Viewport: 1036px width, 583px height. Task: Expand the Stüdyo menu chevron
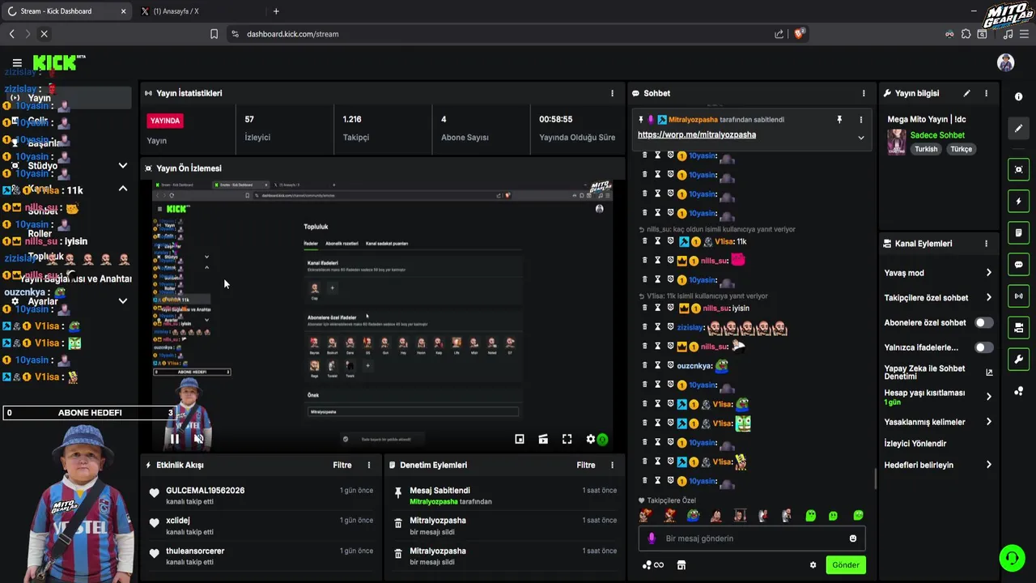coord(123,165)
